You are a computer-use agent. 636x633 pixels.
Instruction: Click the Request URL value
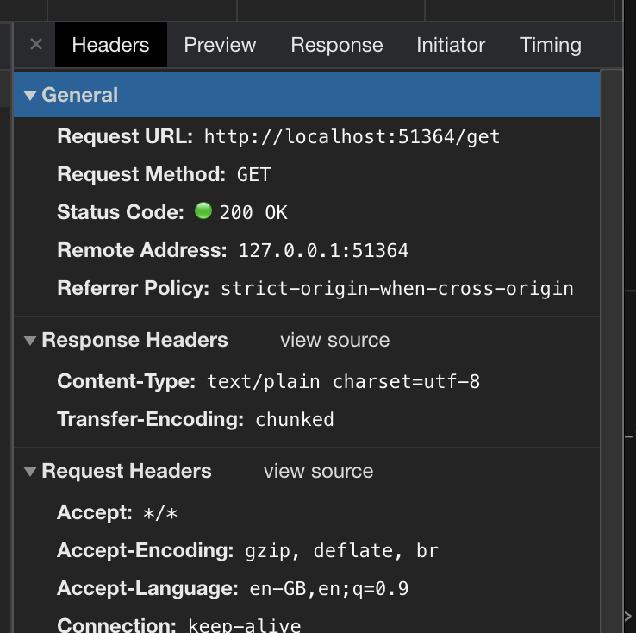coord(352,137)
